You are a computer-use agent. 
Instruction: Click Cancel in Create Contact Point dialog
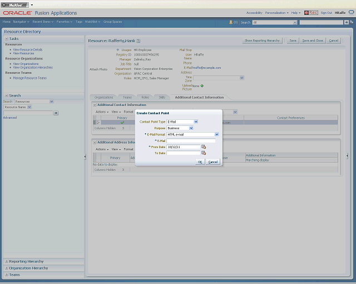click(x=213, y=162)
